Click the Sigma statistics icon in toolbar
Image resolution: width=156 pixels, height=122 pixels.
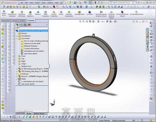(27, 7)
